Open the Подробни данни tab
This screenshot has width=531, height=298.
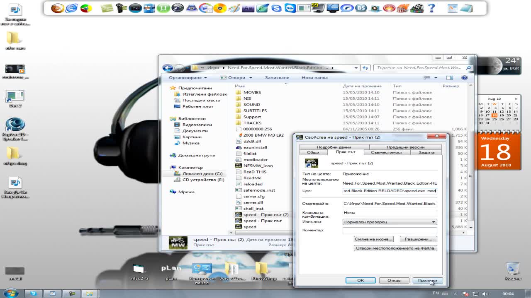pyautogui.click(x=334, y=147)
